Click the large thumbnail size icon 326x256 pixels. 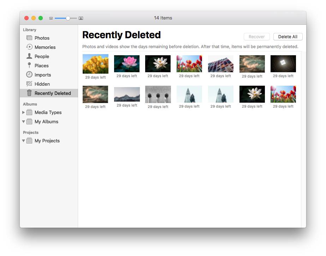click(x=81, y=18)
